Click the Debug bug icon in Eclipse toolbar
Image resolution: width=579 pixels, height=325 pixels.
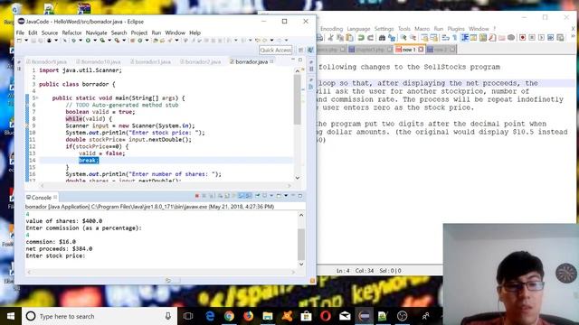(x=73, y=40)
